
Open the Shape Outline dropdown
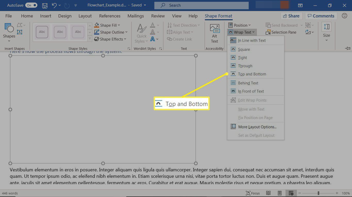coord(111,32)
